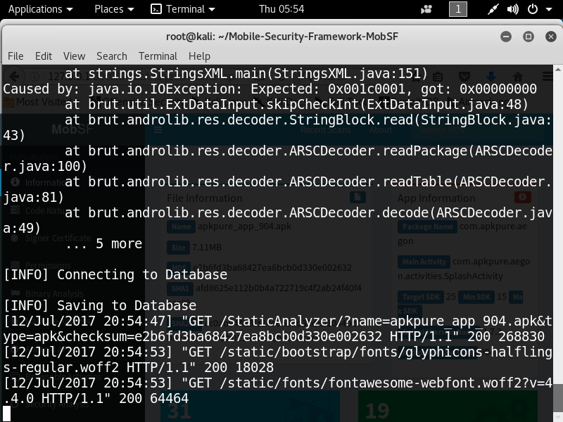
Task: Open the terminal Search menu
Action: 112,56
